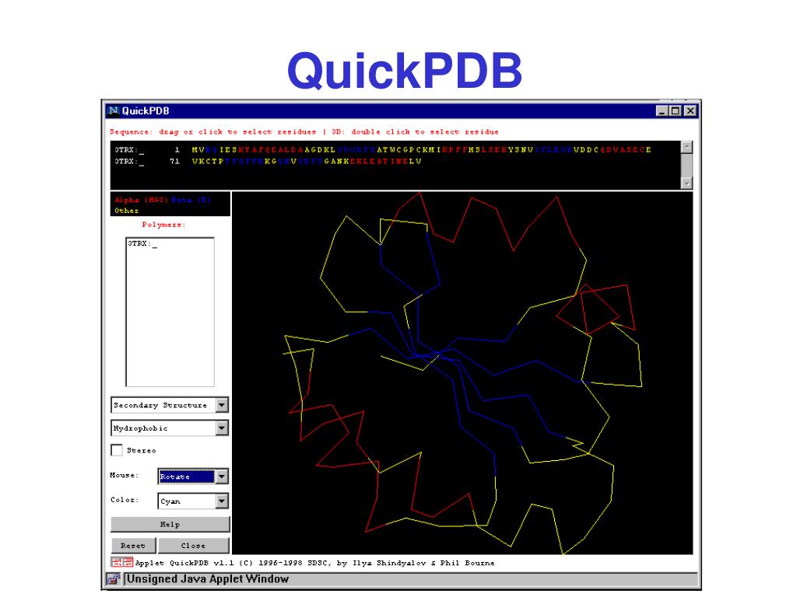The width and height of the screenshot is (797, 597).
Task: Click the 'Color:' label
Action: click(125, 500)
